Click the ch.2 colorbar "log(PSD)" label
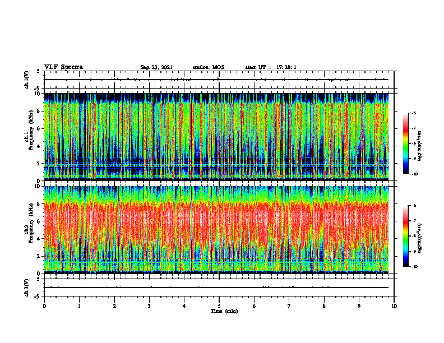Viewport: 444px width, 343px height. pos(420,238)
